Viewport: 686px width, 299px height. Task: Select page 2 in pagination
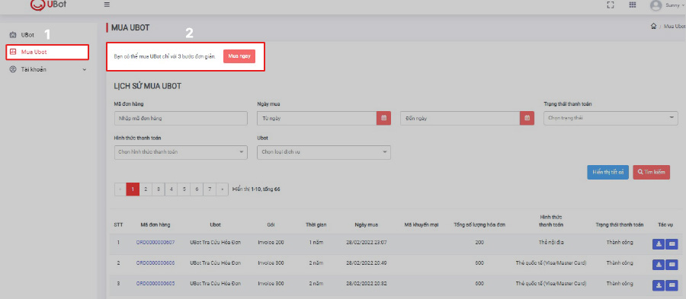tap(146, 189)
